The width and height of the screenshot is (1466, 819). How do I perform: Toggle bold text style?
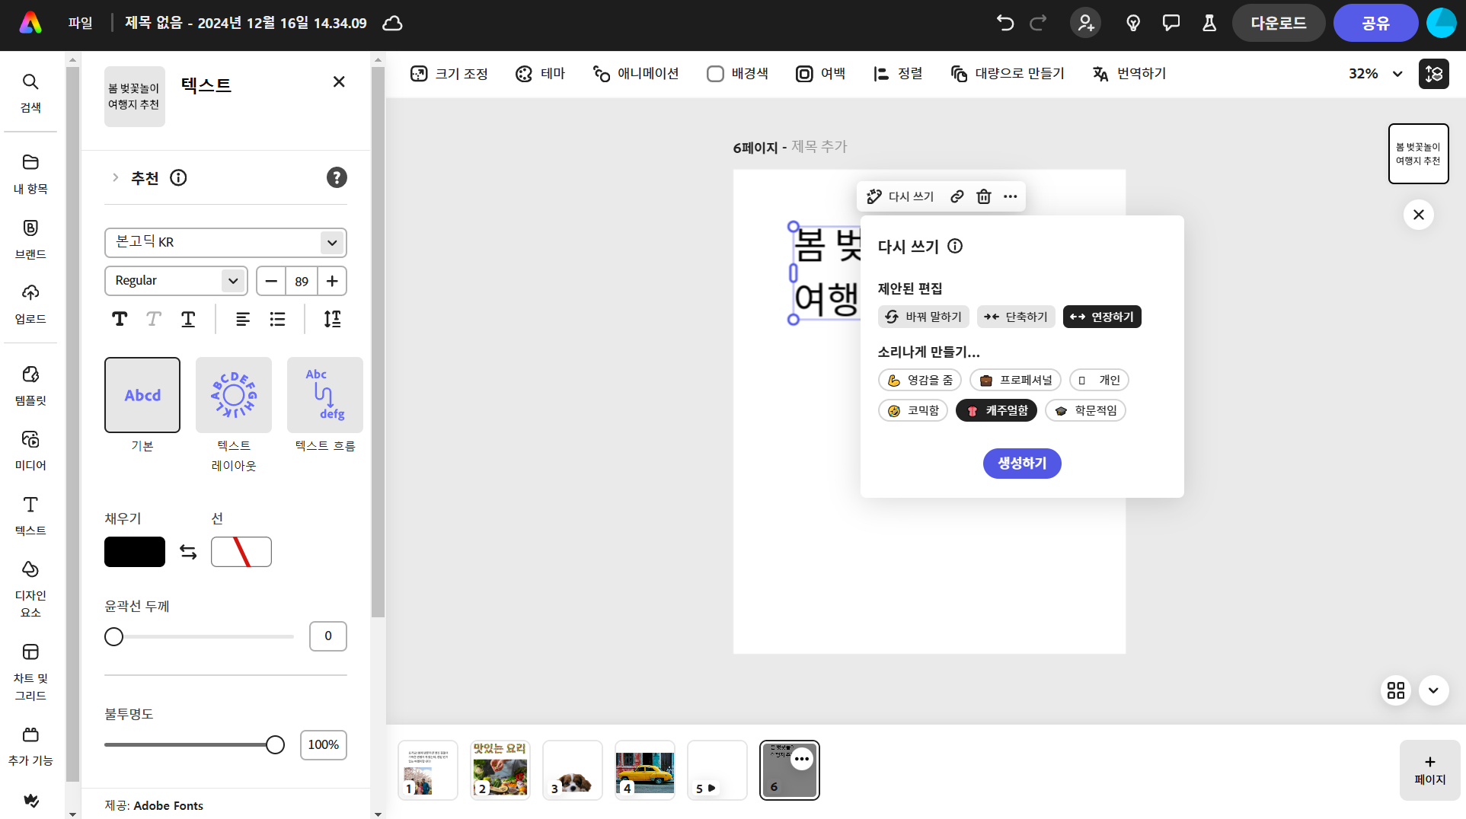[120, 319]
